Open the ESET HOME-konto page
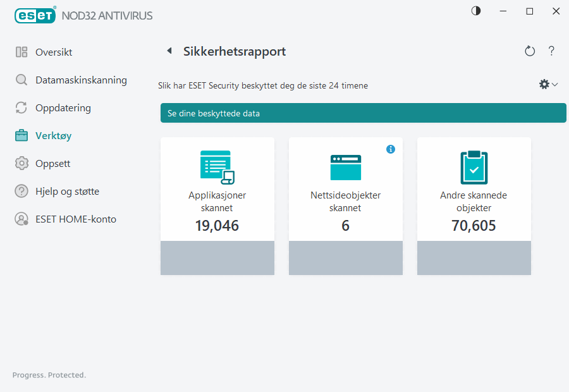 click(x=76, y=219)
